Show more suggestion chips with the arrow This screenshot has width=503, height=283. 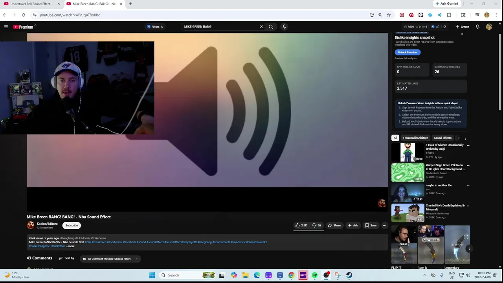coord(465,138)
